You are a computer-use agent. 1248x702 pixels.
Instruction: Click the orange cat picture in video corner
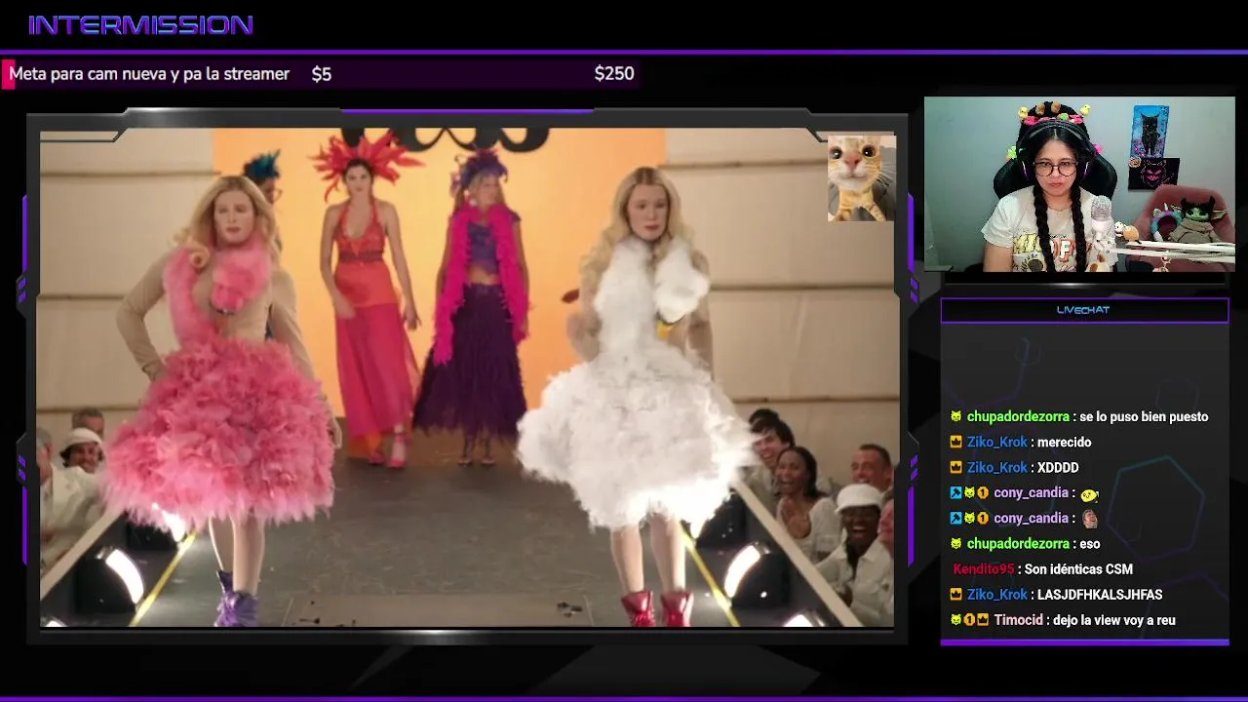861,177
